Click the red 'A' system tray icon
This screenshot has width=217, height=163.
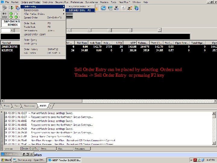195,160
